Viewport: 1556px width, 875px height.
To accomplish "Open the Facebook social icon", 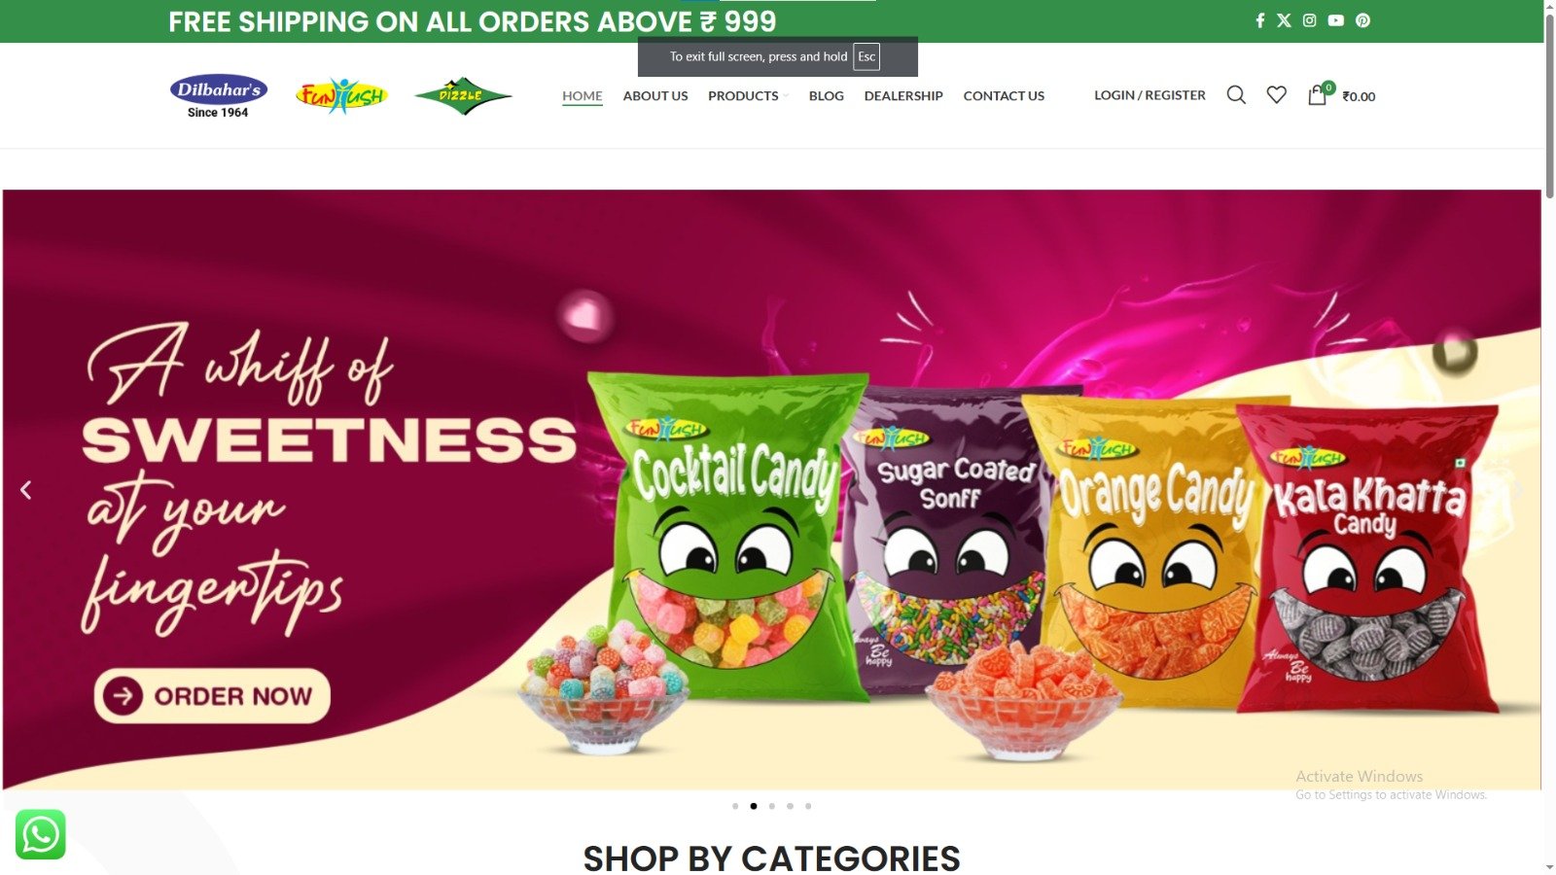I will coord(1259,20).
